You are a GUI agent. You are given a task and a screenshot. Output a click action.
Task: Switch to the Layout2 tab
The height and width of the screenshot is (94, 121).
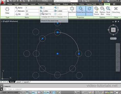click(x=26, y=82)
